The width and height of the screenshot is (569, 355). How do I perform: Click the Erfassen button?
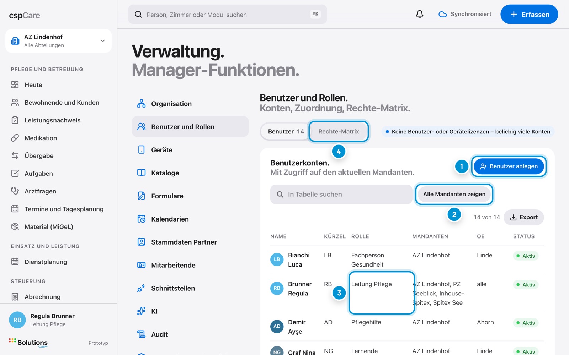coord(529,14)
